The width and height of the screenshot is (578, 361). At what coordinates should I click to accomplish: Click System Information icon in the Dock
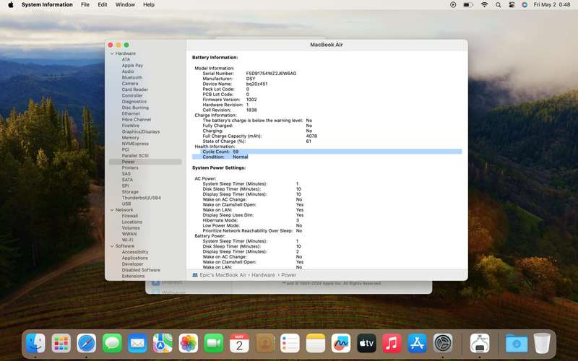coord(480,344)
